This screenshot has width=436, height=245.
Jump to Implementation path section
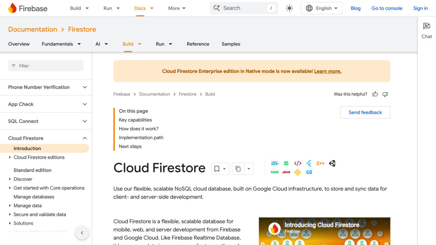tap(141, 138)
